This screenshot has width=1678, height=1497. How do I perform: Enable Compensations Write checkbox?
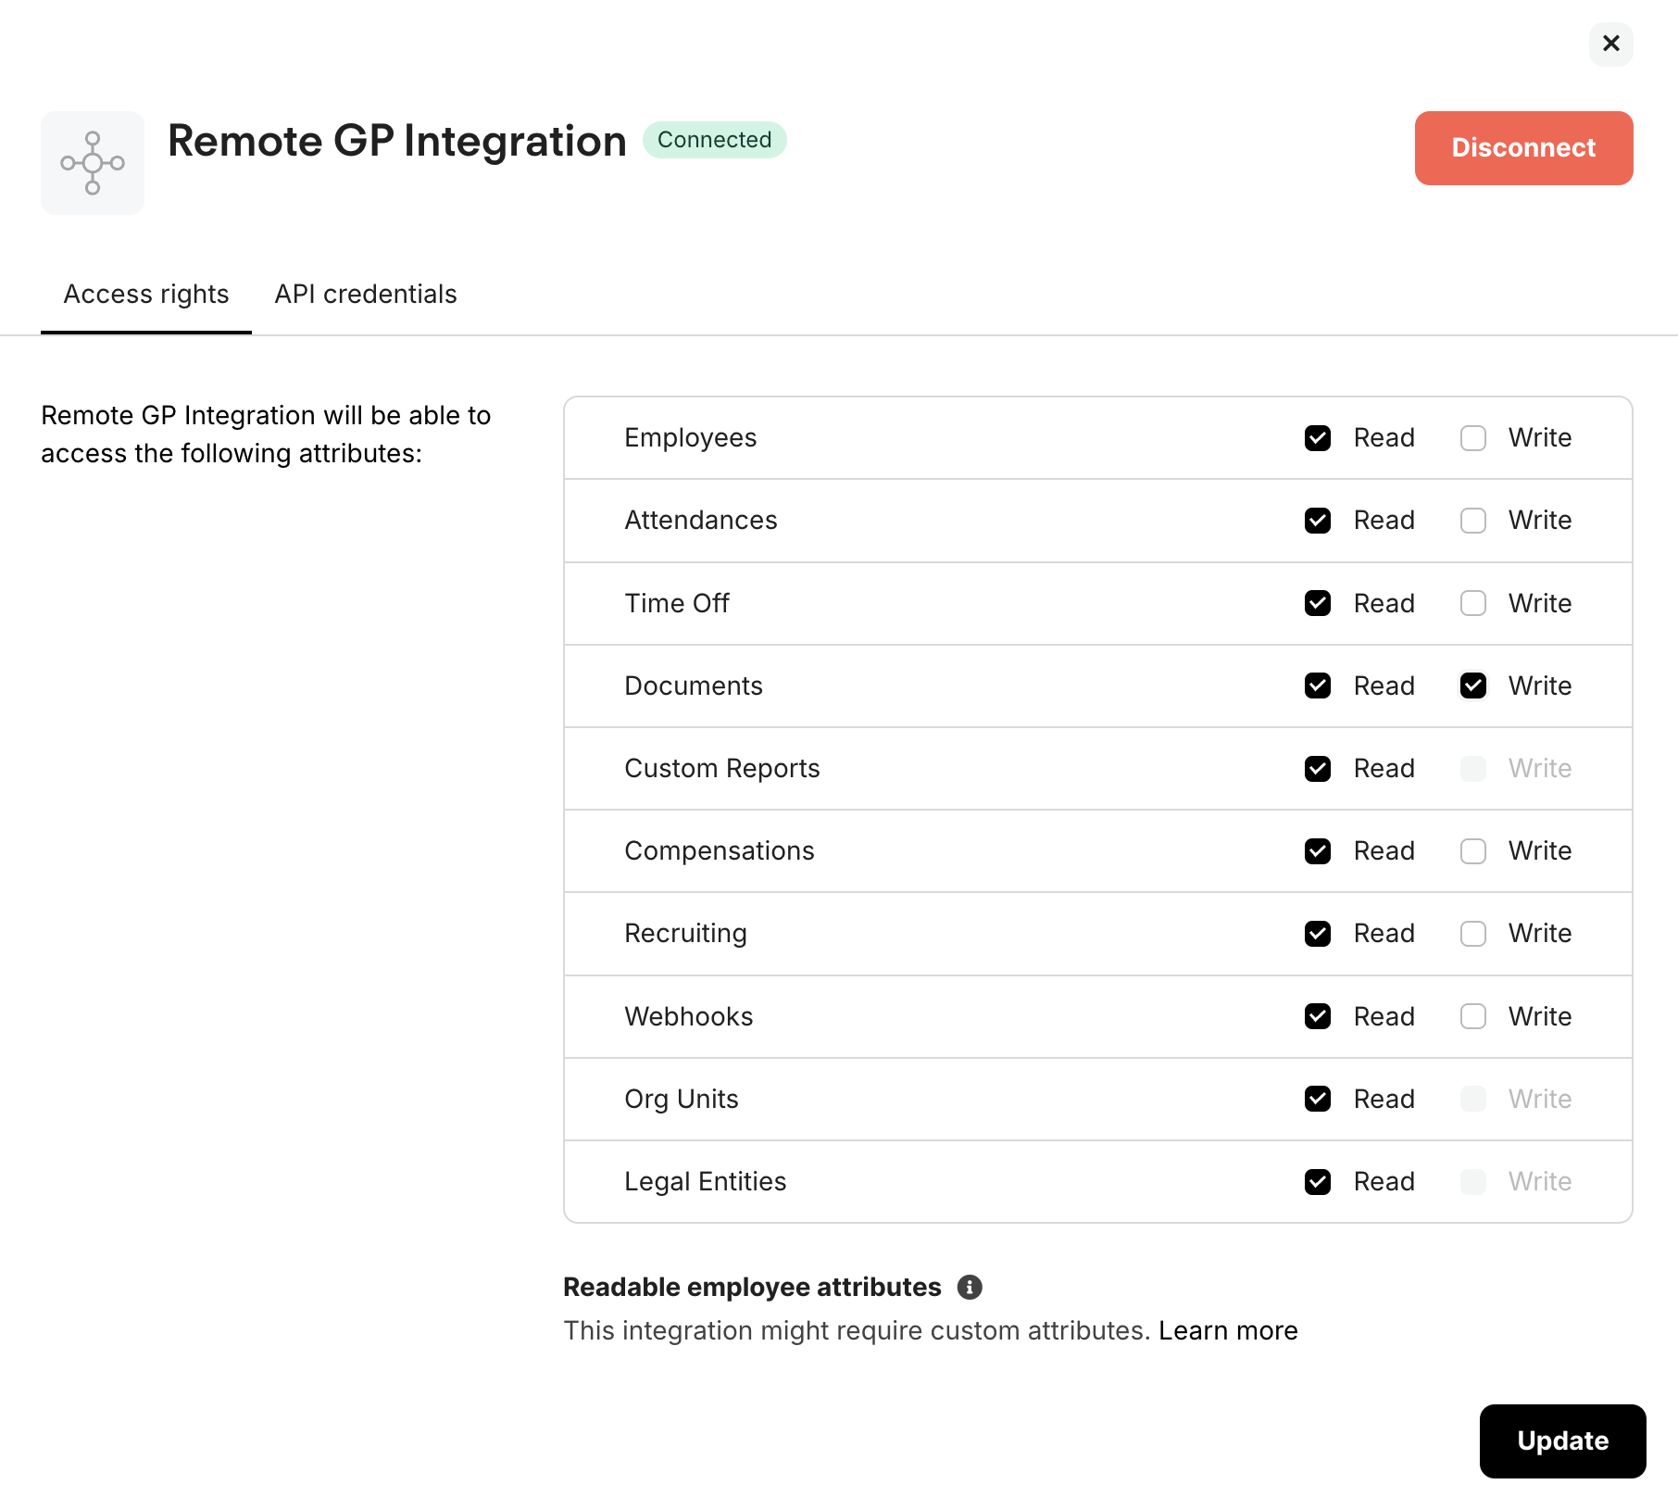1473,851
